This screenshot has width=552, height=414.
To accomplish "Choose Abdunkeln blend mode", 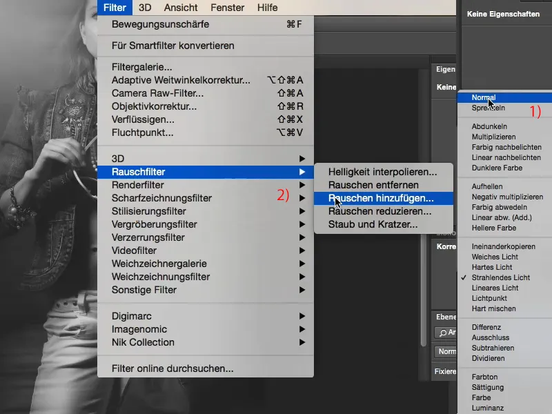I will pos(504,126).
